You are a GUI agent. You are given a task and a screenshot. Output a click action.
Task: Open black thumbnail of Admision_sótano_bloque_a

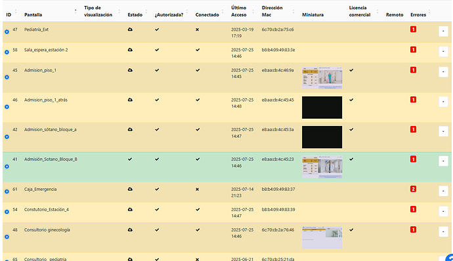[322, 137]
